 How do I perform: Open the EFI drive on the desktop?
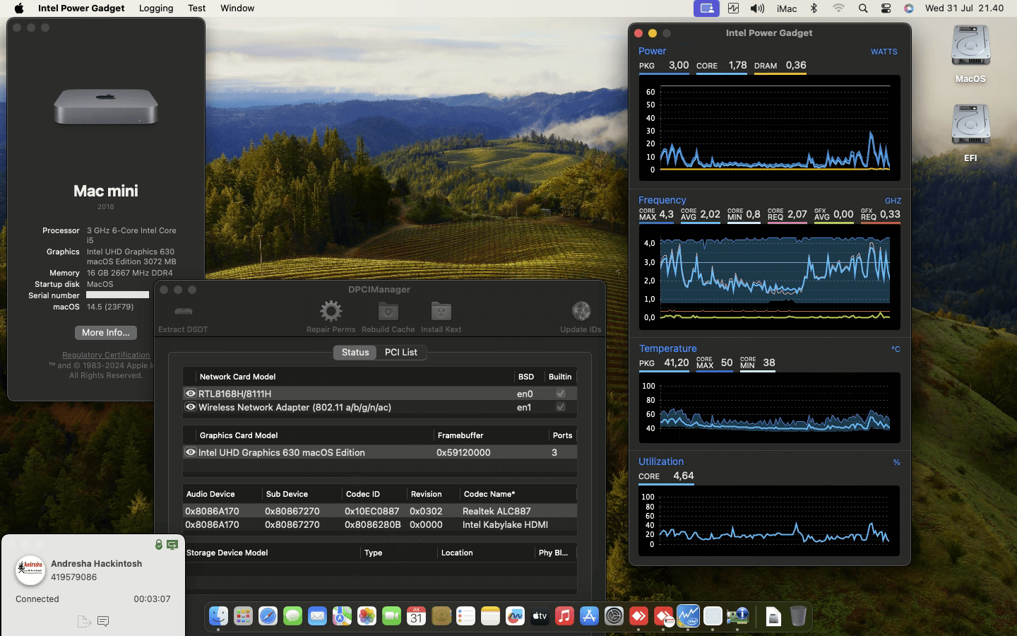pyautogui.click(x=970, y=131)
